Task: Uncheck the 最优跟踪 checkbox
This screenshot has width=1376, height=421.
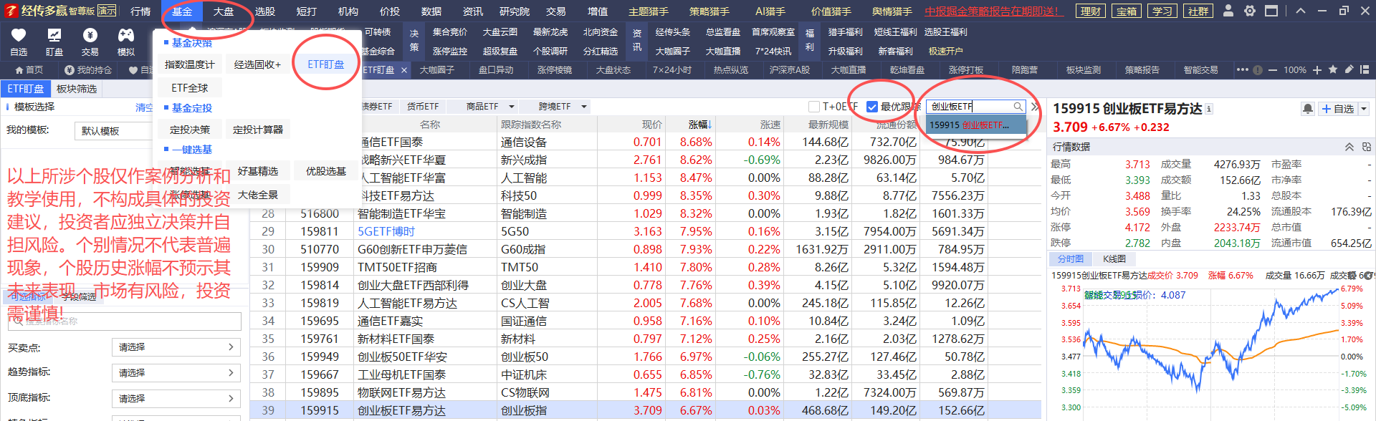Action: [x=872, y=107]
